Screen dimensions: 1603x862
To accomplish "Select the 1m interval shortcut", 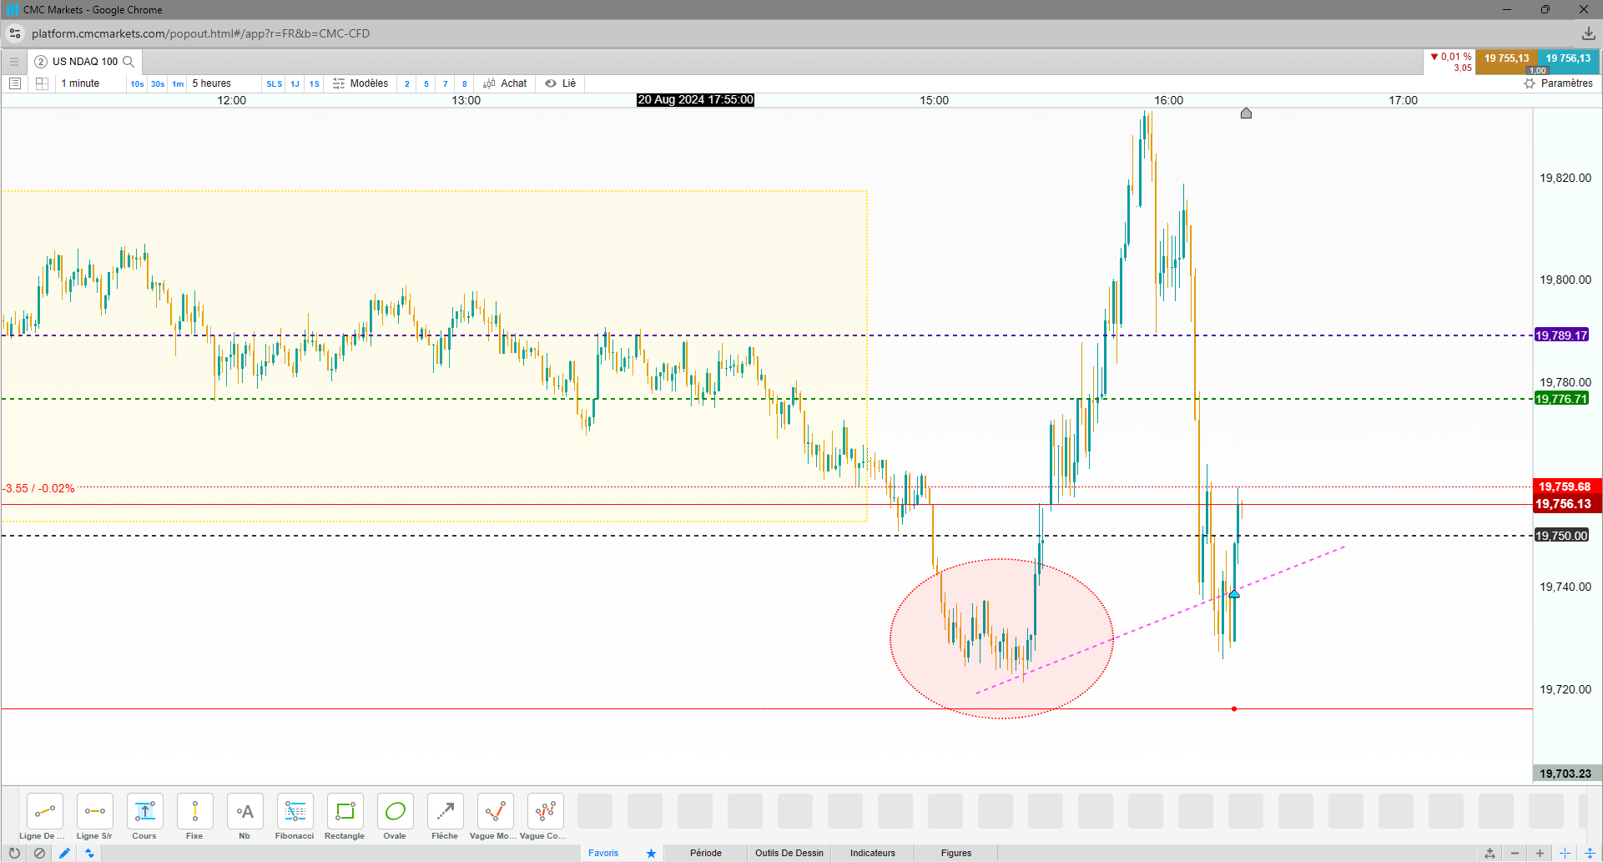I will pyautogui.click(x=178, y=83).
